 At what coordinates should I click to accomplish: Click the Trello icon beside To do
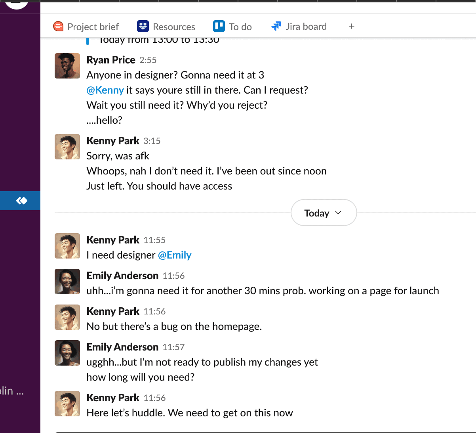[218, 26]
